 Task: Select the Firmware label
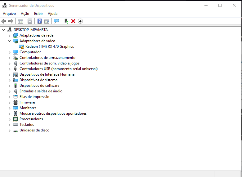(27, 102)
